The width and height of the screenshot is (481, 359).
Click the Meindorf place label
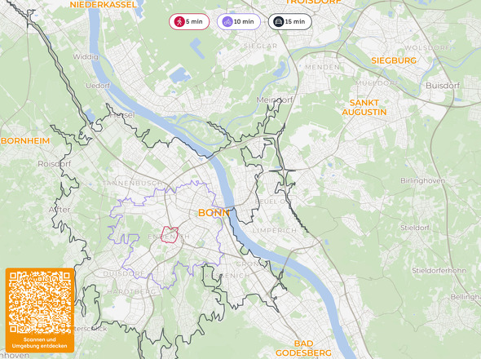click(x=275, y=100)
